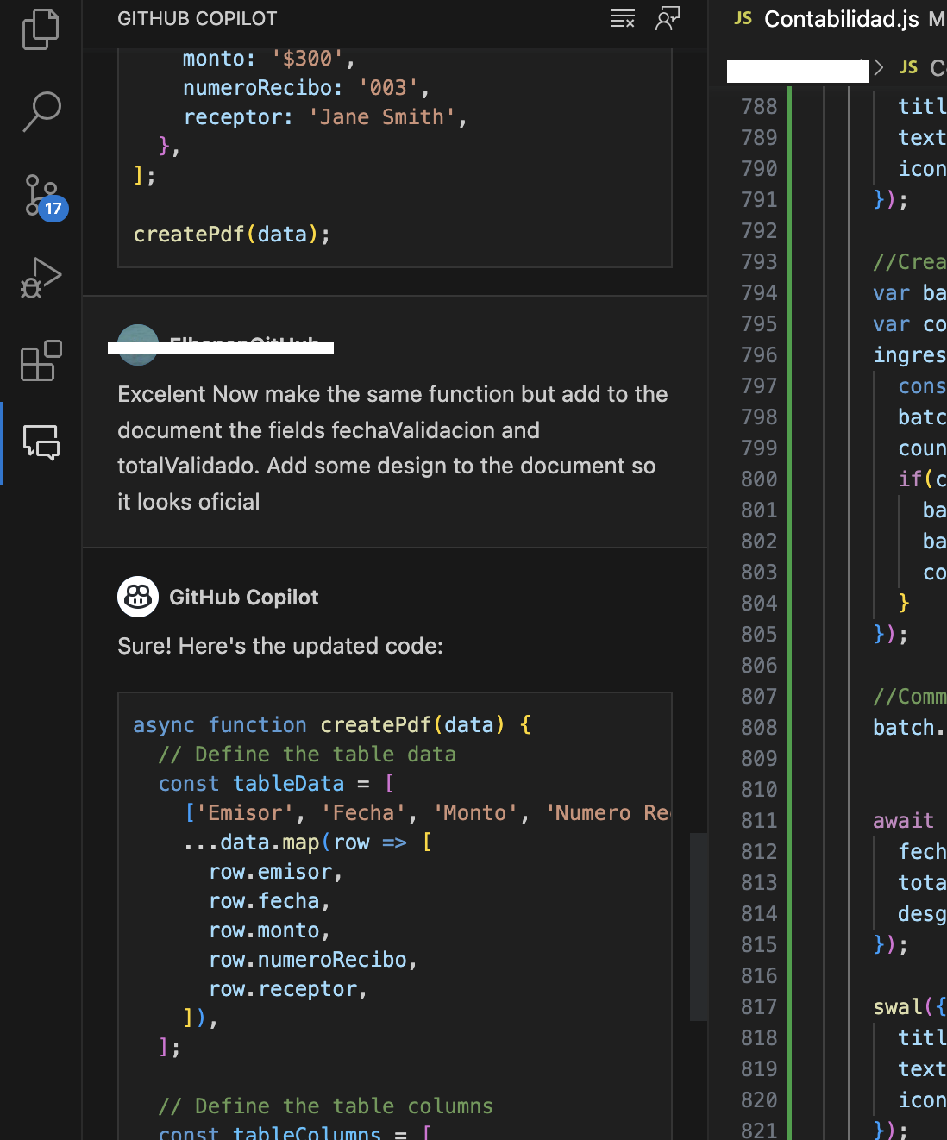Click the "const tableData = [" line
947x1140 pixels.
click(x=276, y=783)
